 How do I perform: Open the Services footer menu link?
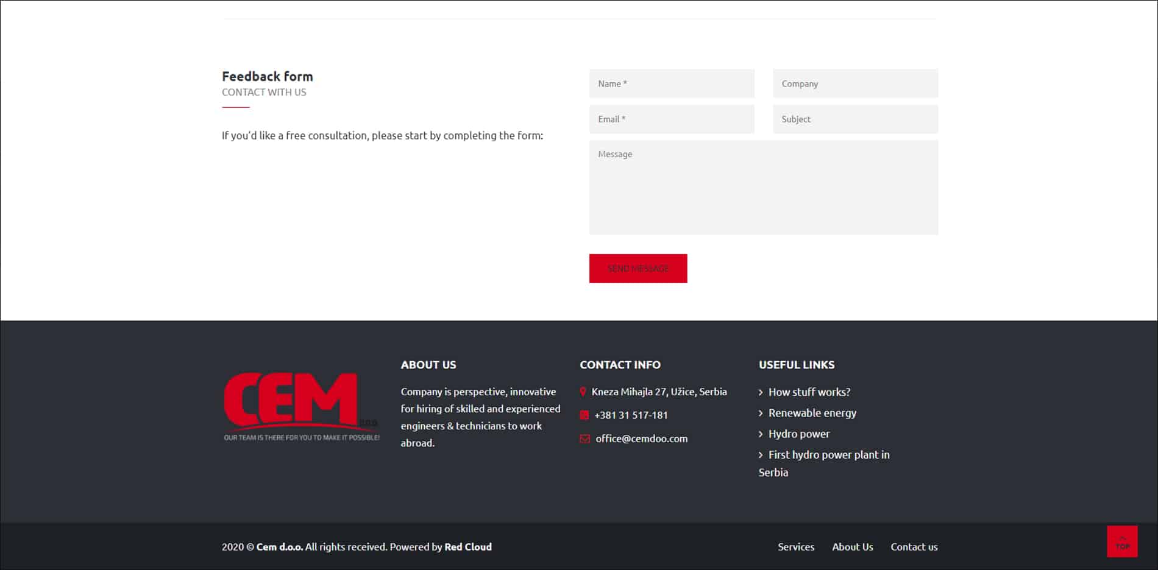[x=795, y=547]
